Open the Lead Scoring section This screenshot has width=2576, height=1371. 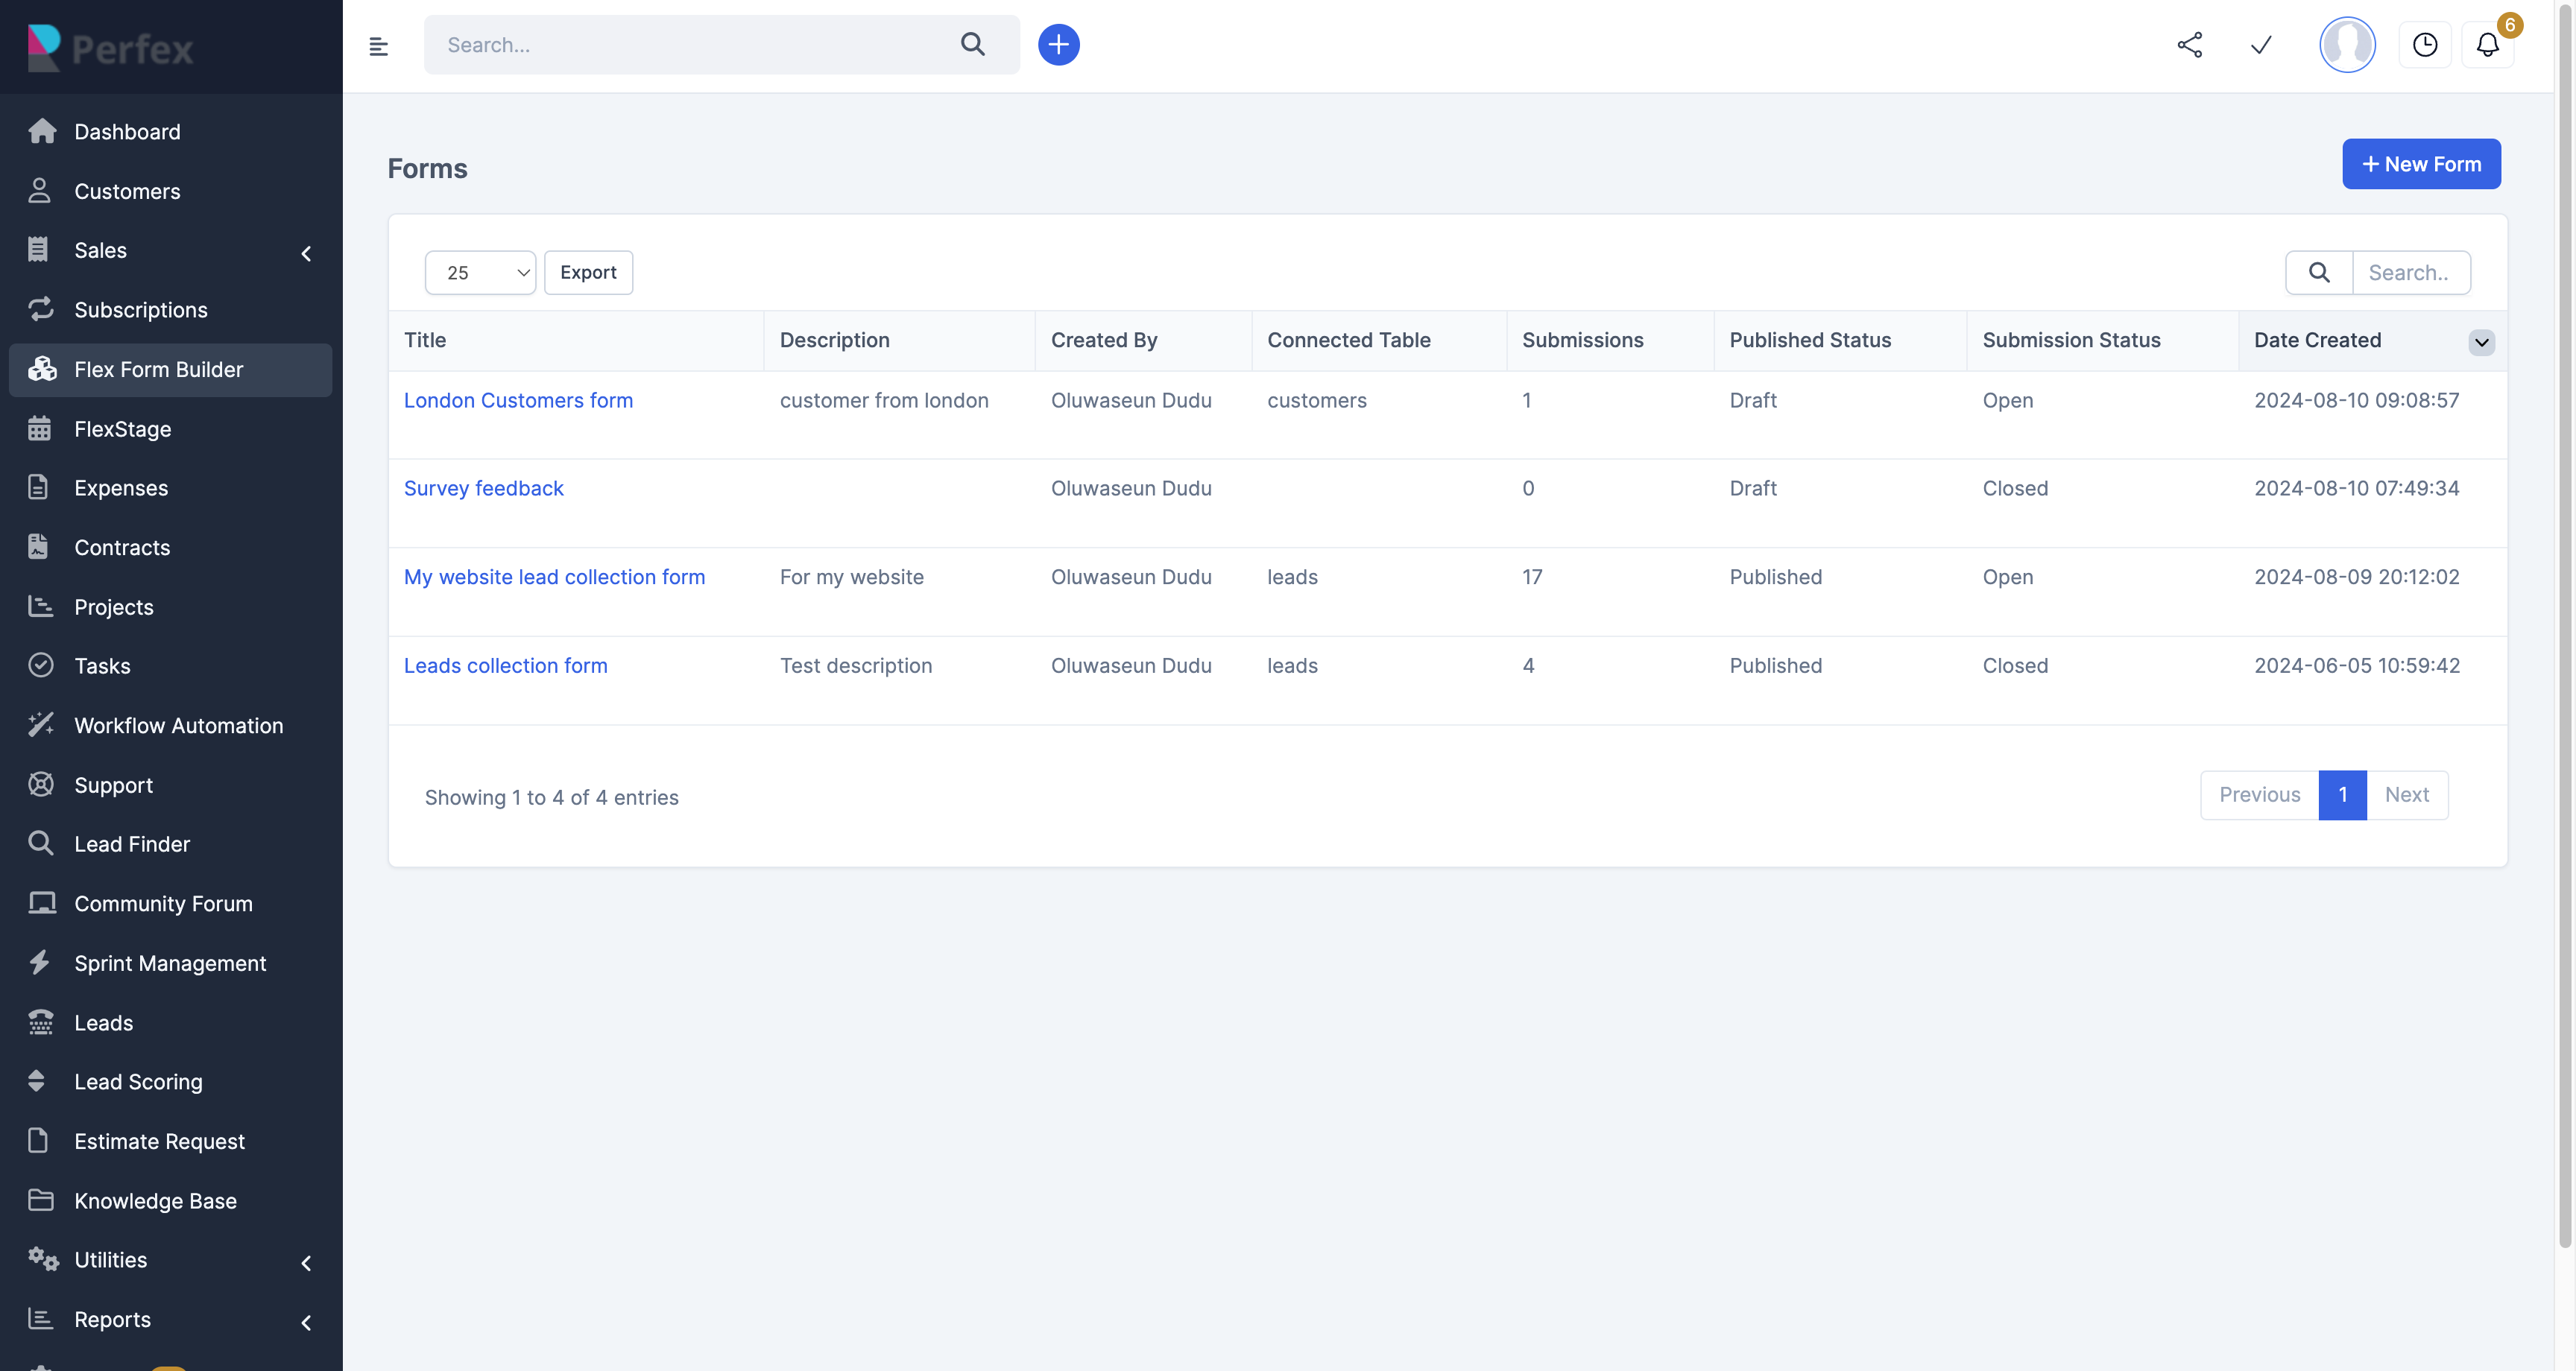[x=138, y=1081]
